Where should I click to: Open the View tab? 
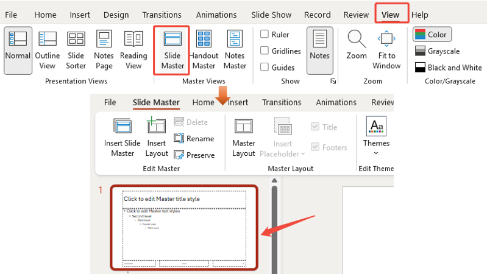391,15
